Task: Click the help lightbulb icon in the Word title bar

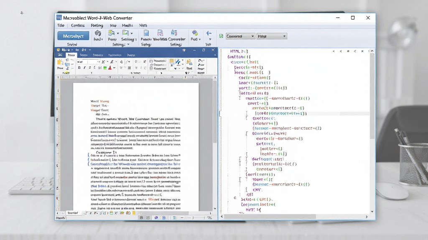Action: pos(184,50)
